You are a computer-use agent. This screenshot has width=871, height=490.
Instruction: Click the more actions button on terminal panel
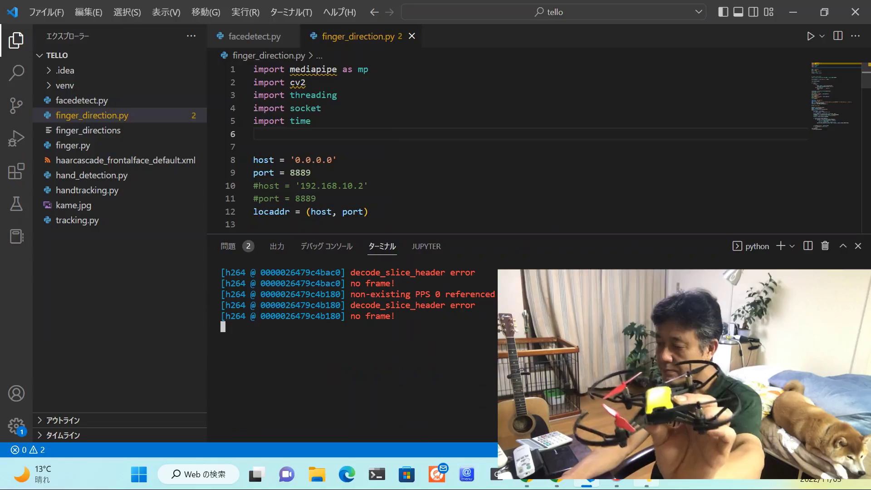(792, 246)
